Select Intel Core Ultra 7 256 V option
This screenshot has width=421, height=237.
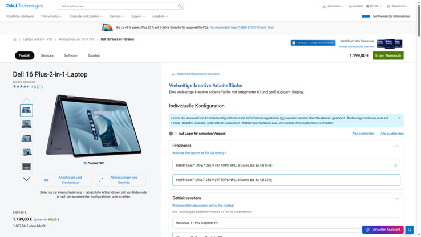click(286, 166)
